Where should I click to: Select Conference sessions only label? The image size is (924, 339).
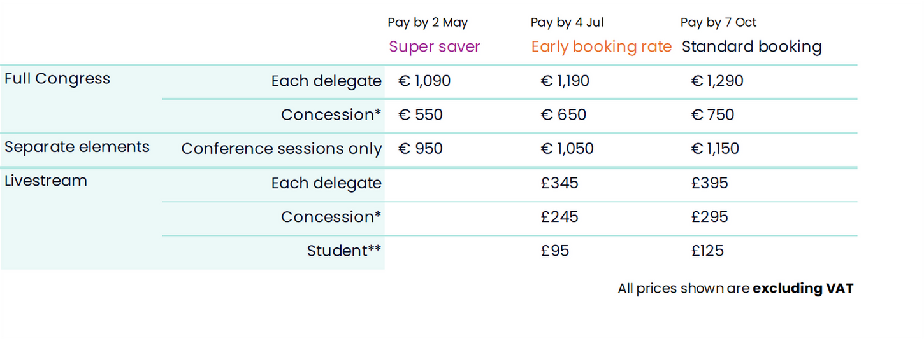click(x=281, y=149)
